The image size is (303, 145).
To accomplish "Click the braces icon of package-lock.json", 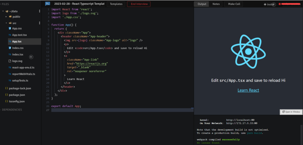I will click(7, 88).
